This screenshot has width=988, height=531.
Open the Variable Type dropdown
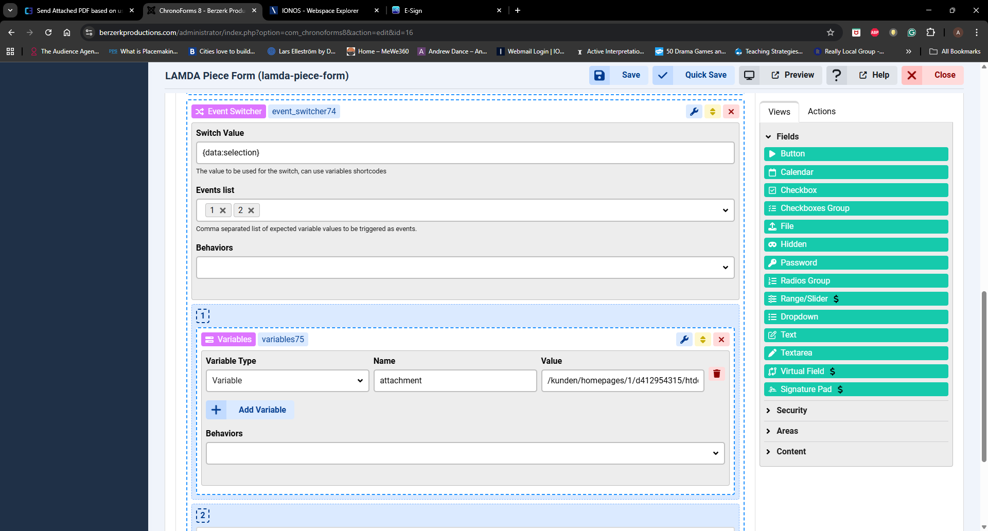[287, 381]
